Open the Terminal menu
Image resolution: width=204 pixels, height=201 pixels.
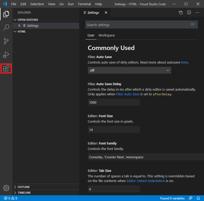pos(84,4)
